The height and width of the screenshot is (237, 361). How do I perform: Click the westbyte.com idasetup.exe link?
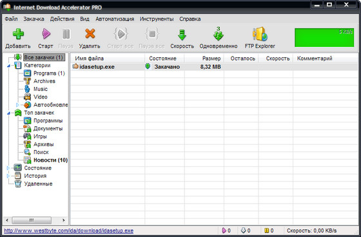(68, 231)
